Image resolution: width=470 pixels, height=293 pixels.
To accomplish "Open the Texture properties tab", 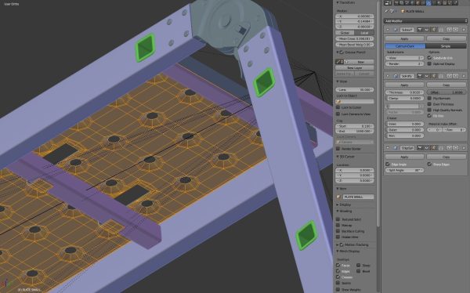I will 444,2.
